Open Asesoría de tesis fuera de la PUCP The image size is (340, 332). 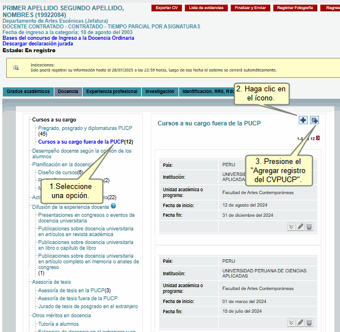[78, 299]
